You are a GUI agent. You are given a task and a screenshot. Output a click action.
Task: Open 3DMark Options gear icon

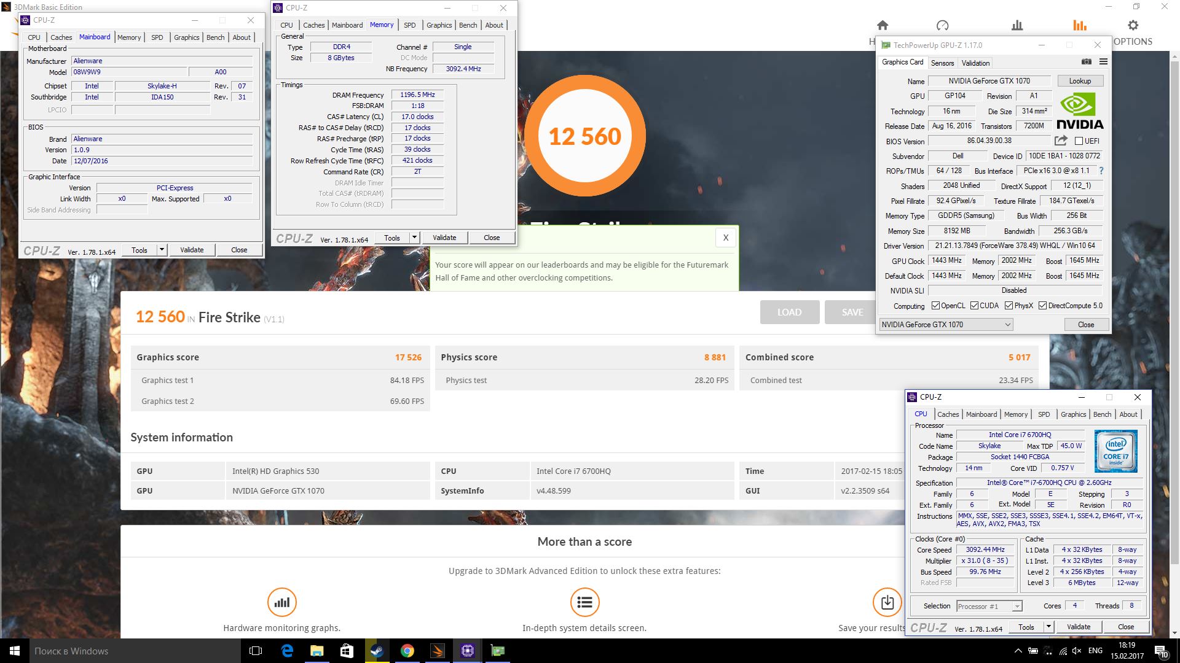coord(1133,25)
